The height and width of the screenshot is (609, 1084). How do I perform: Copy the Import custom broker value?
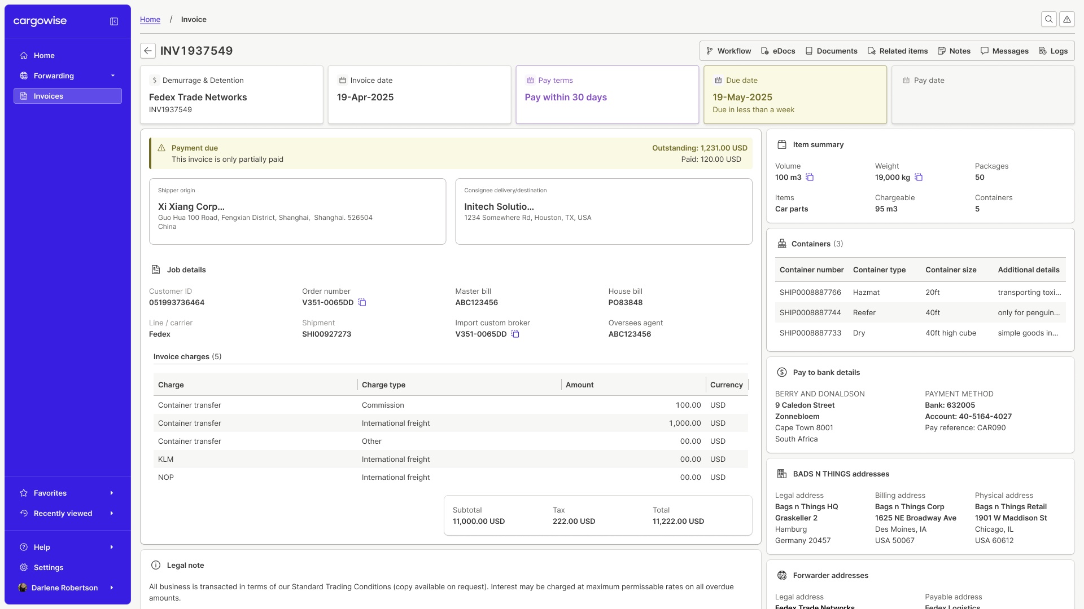click(x=515, y=334)
